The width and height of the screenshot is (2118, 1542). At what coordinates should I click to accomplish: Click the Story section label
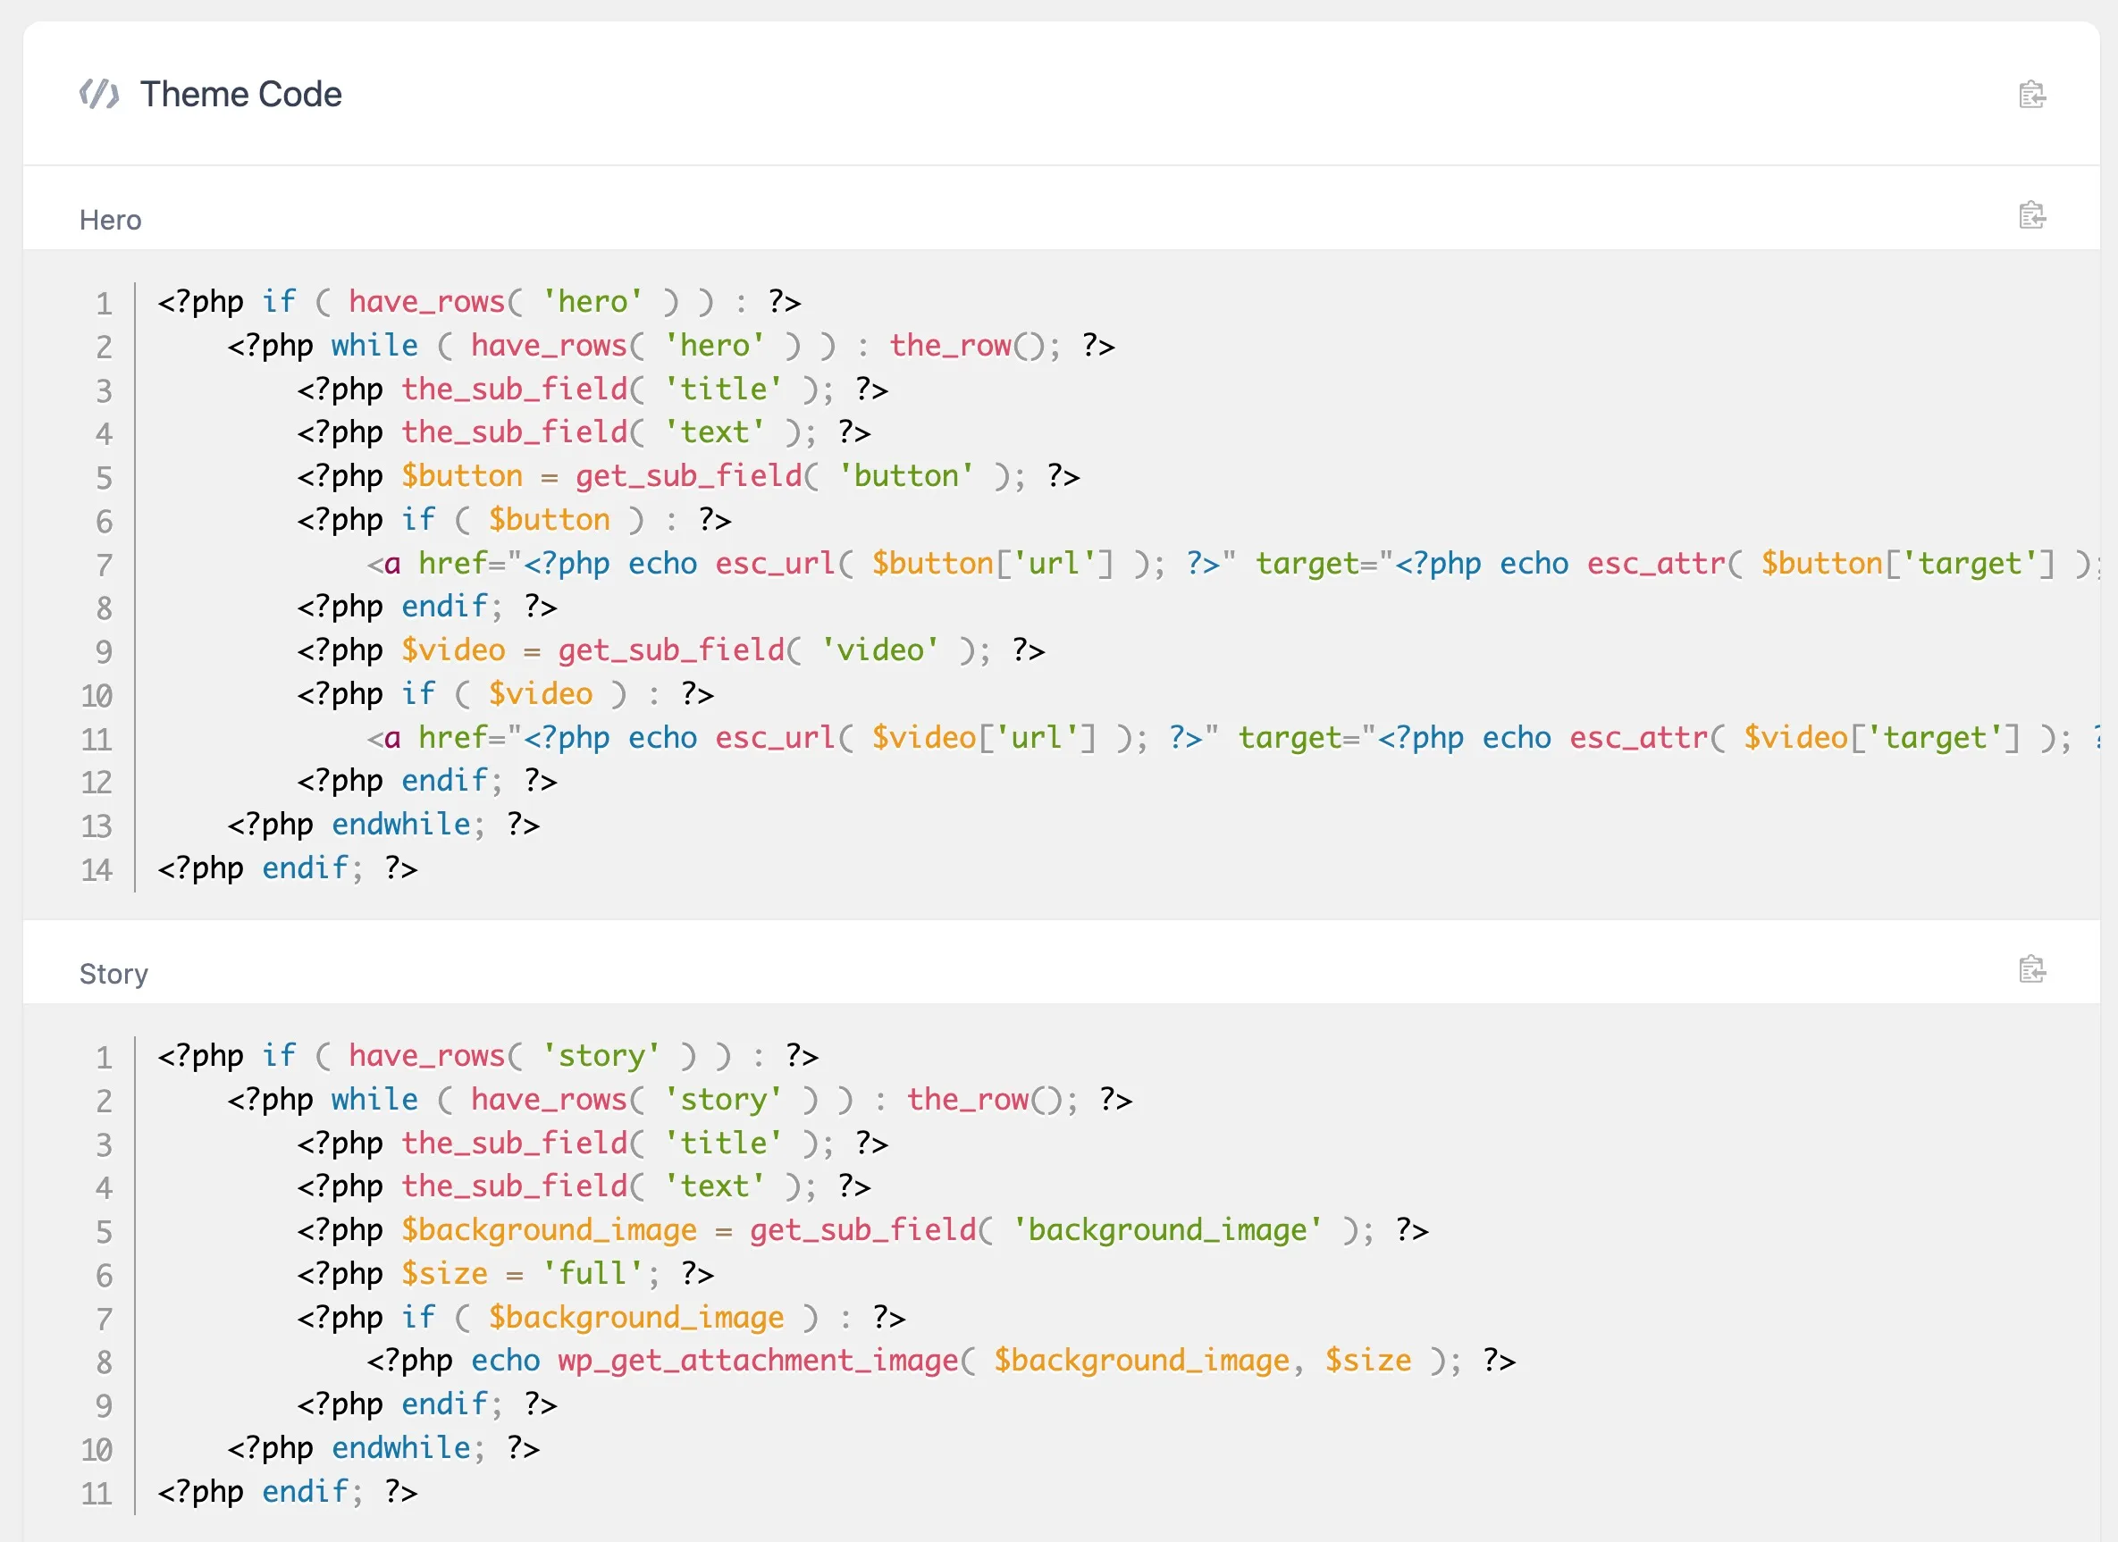coord(113,974)
